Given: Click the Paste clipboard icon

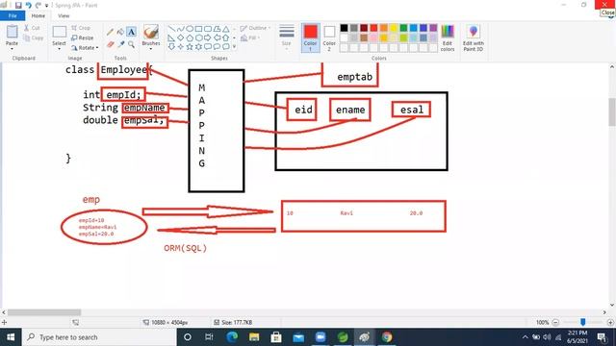Looking at the screenshot, I should coord(12,32).
